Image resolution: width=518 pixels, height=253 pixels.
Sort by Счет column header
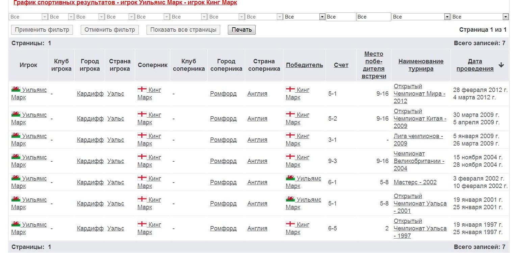(341, 65)
